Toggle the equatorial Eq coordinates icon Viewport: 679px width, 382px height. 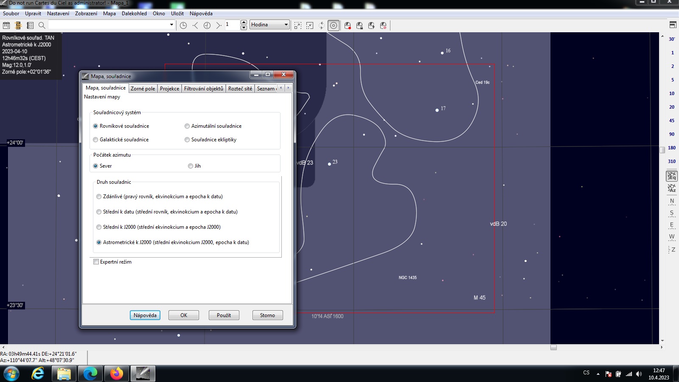pos(671,176)
